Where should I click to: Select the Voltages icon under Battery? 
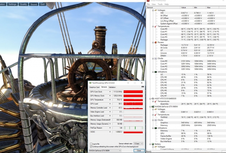click(155, 147)
